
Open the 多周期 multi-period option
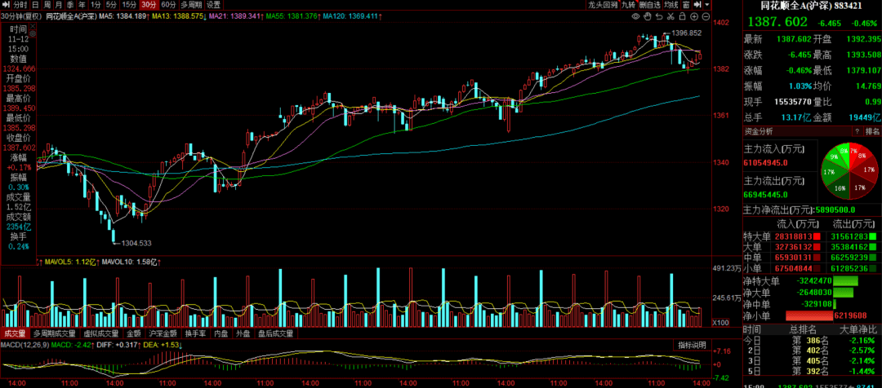[189, 4]
